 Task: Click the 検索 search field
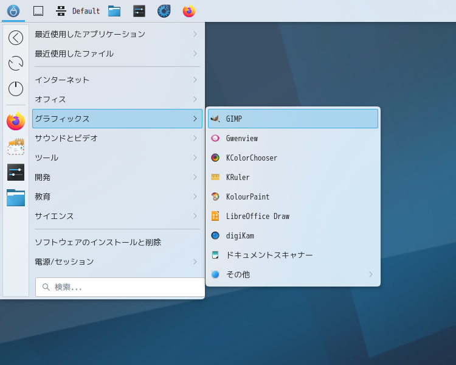(120, 287)
